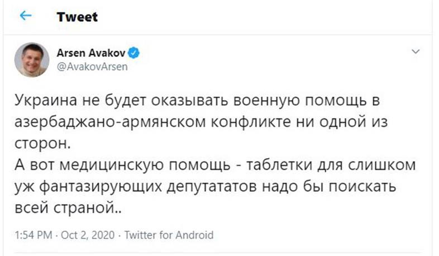Open the Twitter for Android source link

click(168, 235)
